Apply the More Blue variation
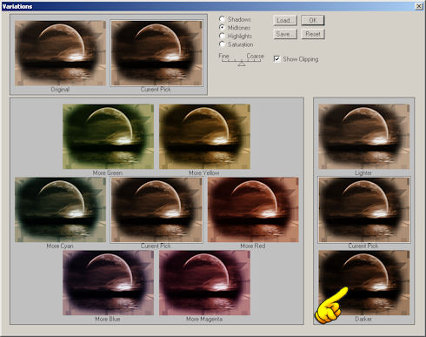Screen dimensions: 426x337 coord(108,283)
